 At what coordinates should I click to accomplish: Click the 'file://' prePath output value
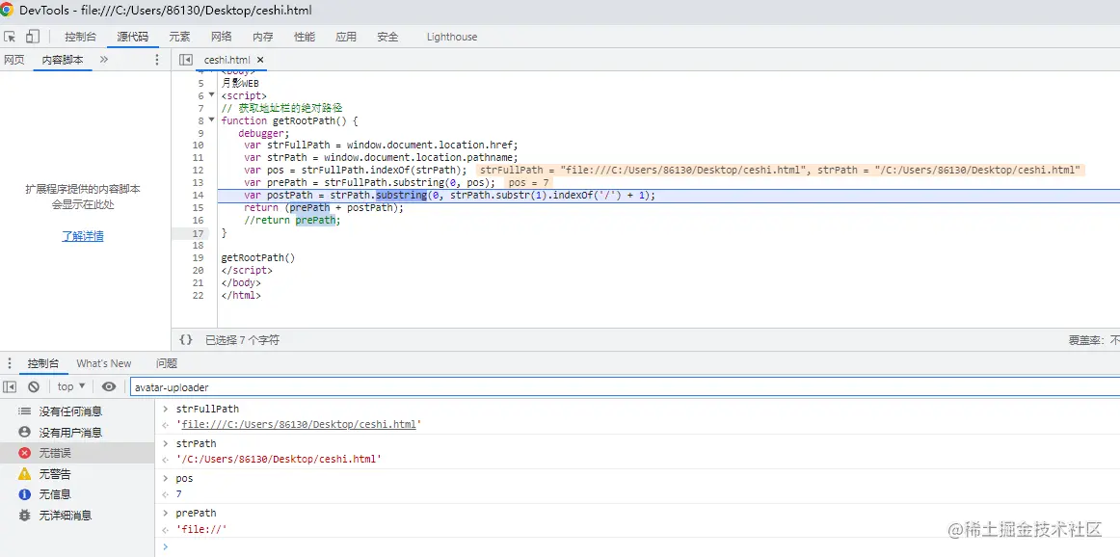pyautogui.click(x=201, y=529)
